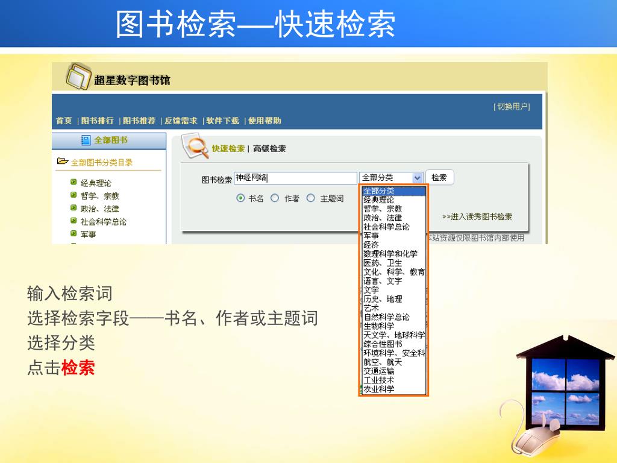Select the 作者 radio button
617x463 pixels.
pyautogui.click(x=275, y=198)
